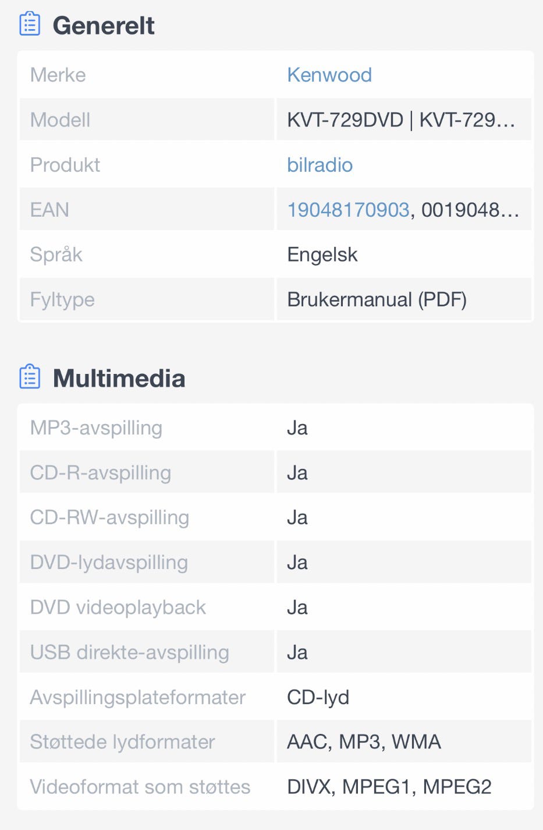Click the Brukermanual (PDF) file type value
This screenshot has height=830, width=543.
point(377,299)
